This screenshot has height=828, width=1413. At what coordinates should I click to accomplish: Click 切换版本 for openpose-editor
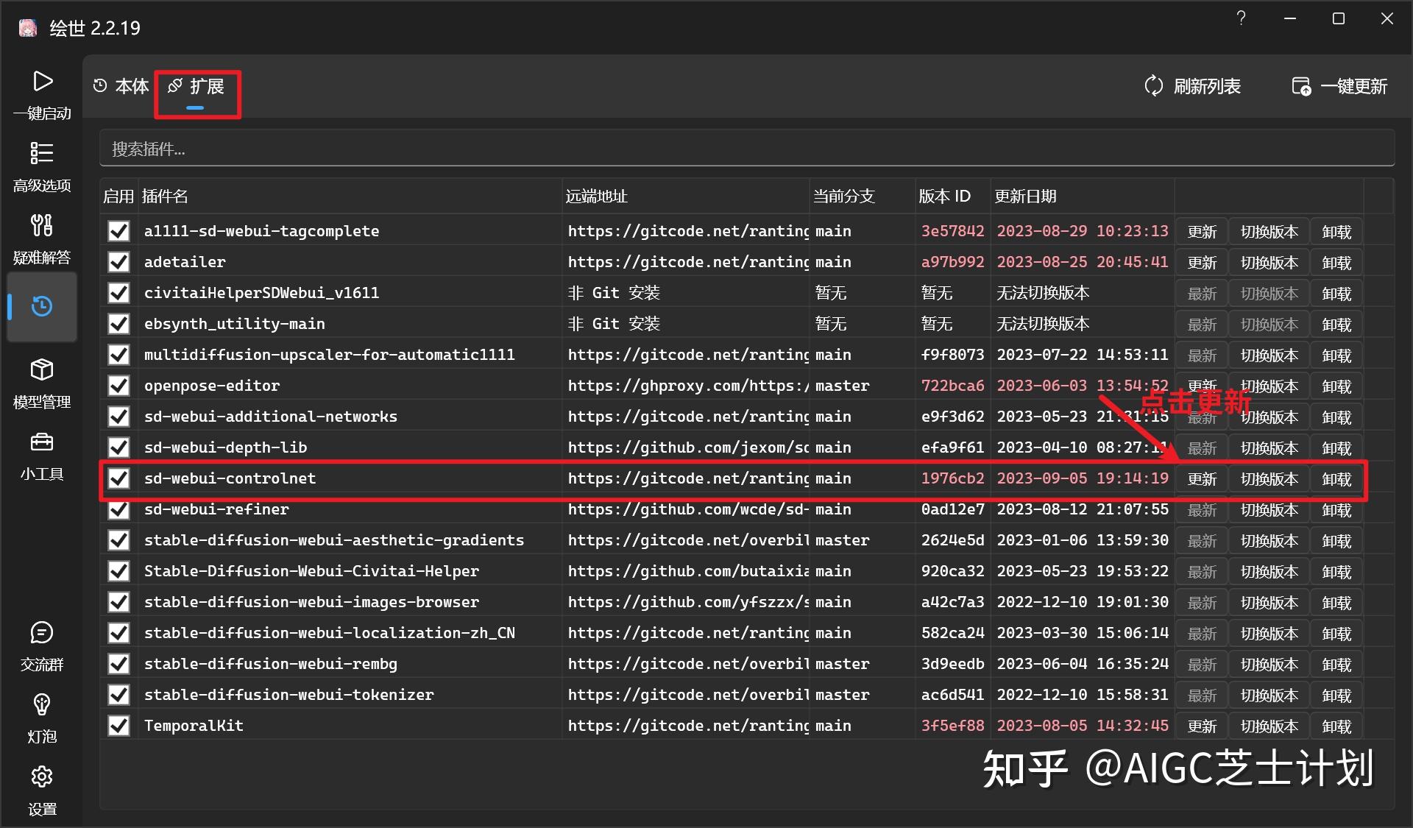(x=1268, y=385)
